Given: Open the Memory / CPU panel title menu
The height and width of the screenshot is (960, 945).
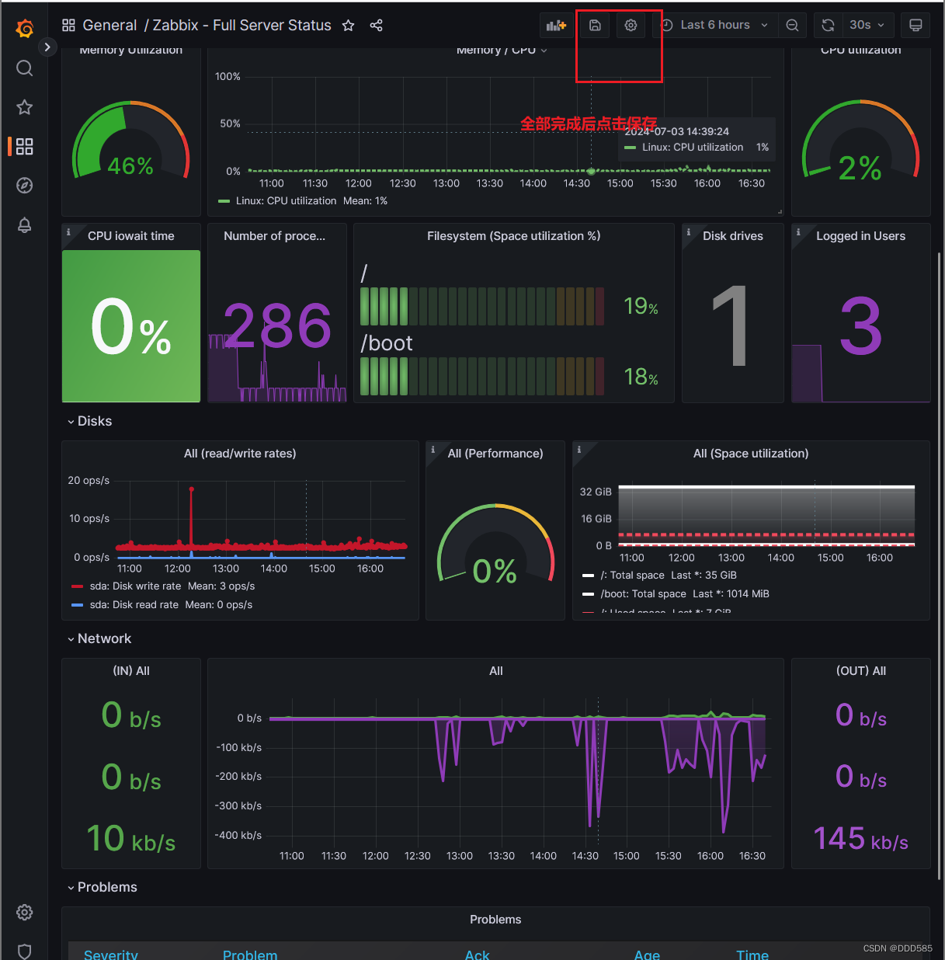Looking at the screenshot, I should tap(502, 50).
